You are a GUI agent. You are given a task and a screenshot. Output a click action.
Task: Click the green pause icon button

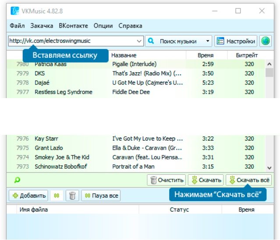(57, 196)
